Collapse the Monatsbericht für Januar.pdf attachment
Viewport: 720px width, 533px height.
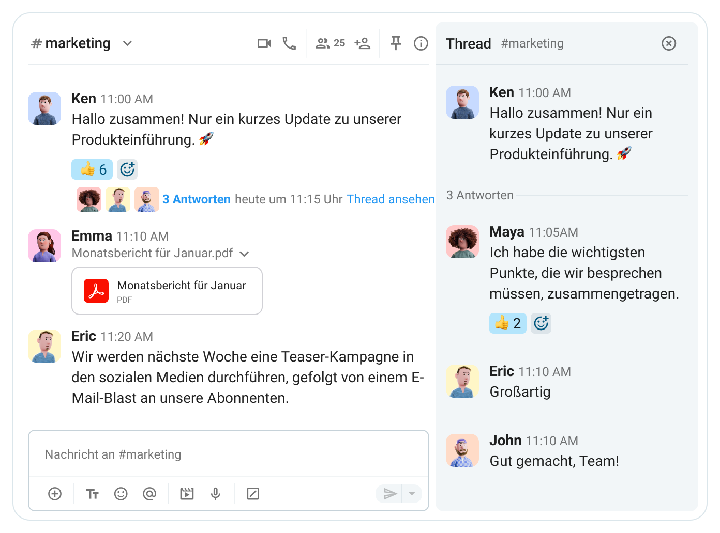pyautogui.click(x=245, y=254)
